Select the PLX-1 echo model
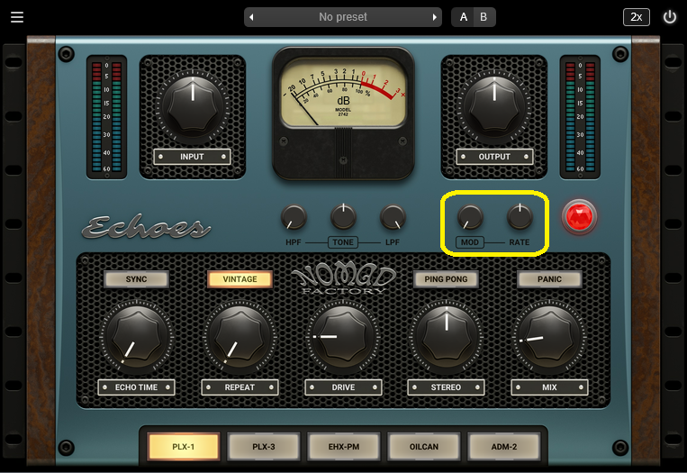Image resolution: width=687 pixels, height=473 pixels. point(183,447)
